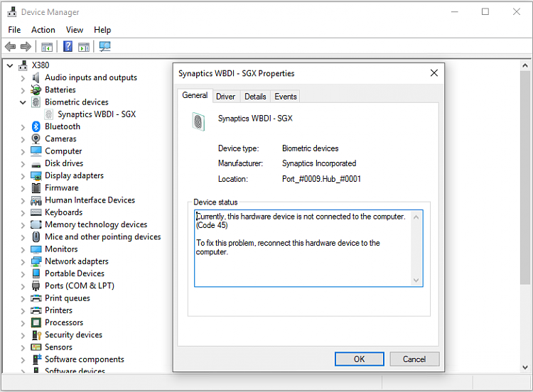Click the Cameras category icon
533x392 pixels.
pos(36,138)
